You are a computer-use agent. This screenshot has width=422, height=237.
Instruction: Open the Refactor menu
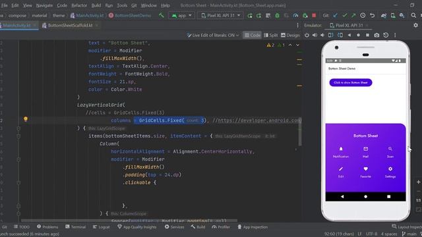(x=79, y=5)
